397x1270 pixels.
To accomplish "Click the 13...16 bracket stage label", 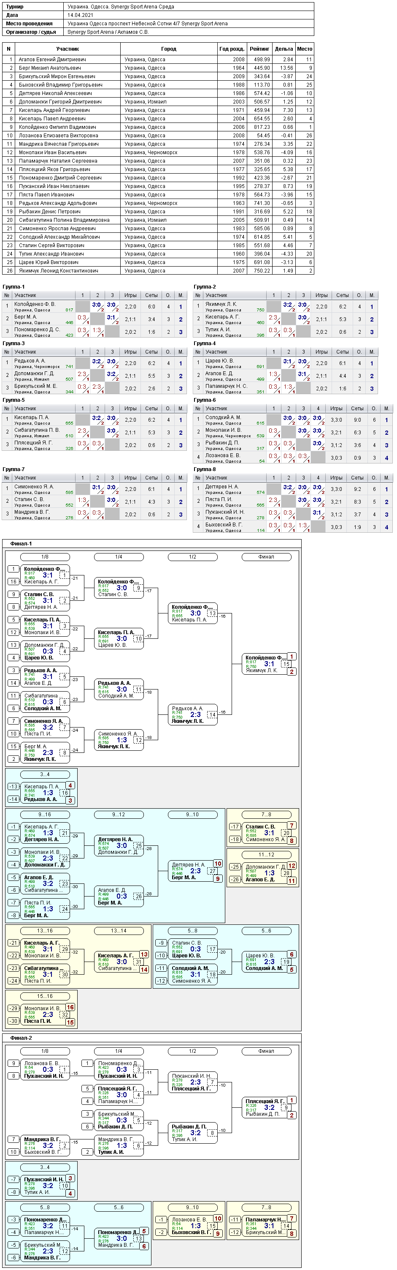I will pos(45,930).
